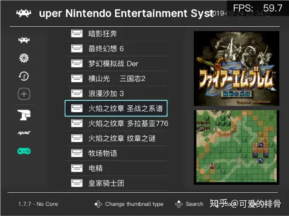Open the MAME playlist icon

click(24, 133)
